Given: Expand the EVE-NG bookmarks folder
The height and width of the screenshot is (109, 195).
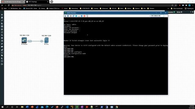Looking at the screenshot, I should coord(113,8).
